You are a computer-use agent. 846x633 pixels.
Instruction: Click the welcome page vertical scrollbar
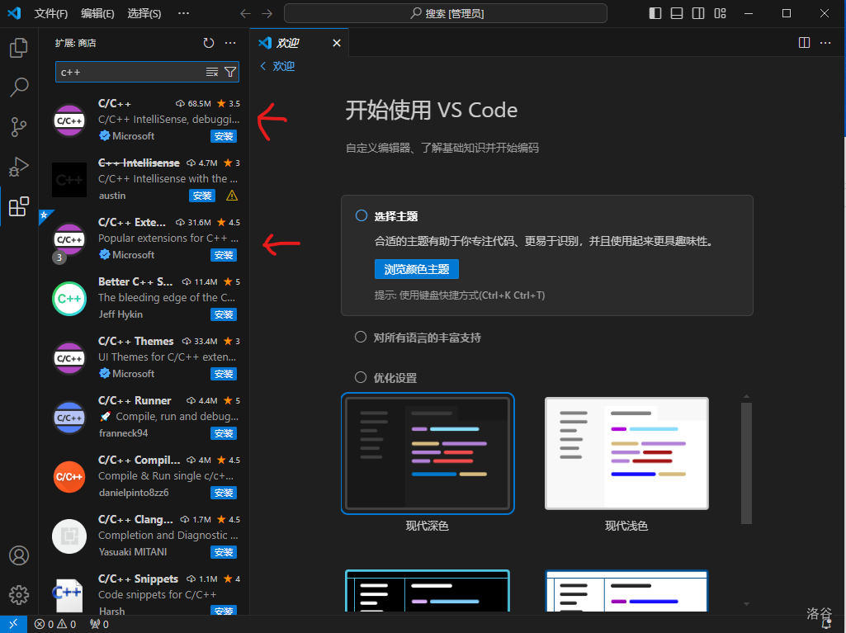746,462
